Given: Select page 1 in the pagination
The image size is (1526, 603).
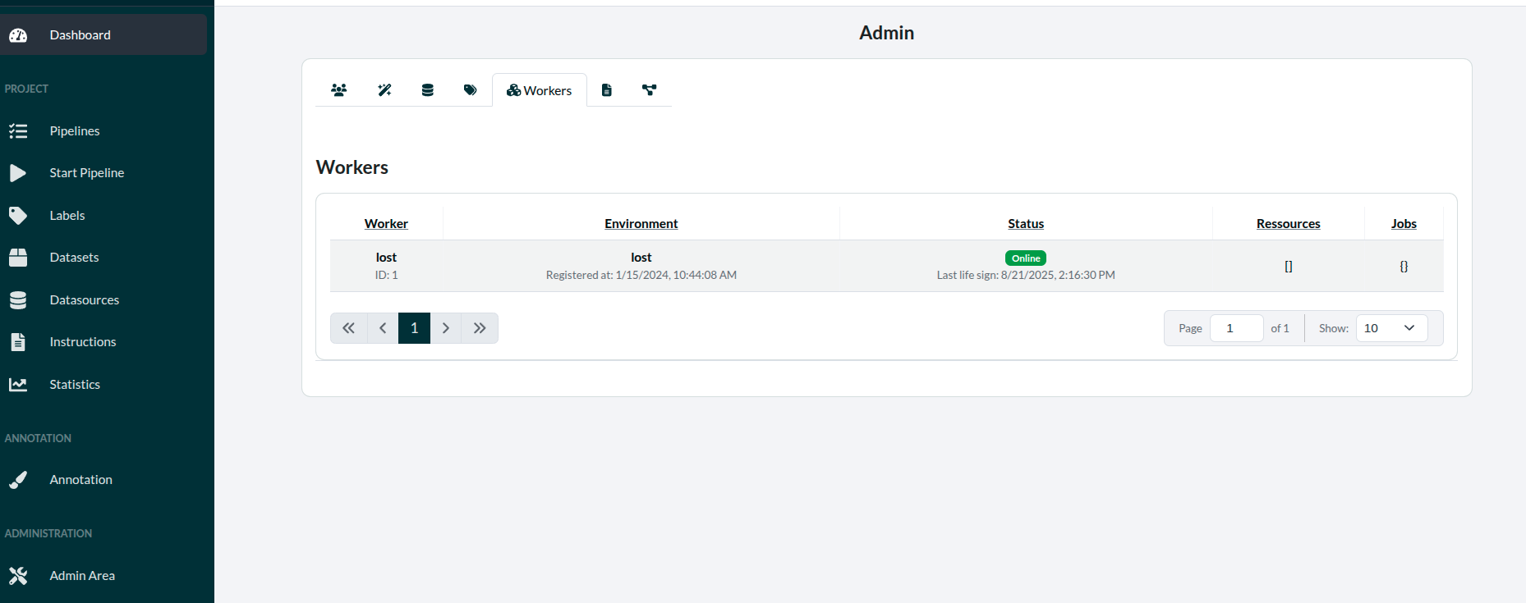Looking at the screenshot, I should (414, 328).
